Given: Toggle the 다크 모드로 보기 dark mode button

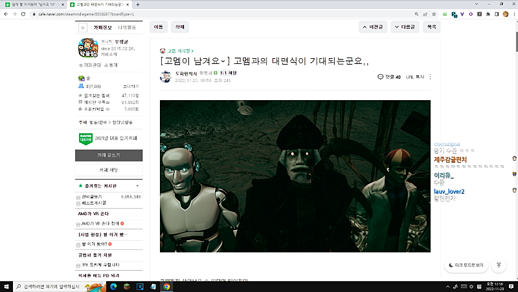Looking at the screenshot, I should [466, 265].
